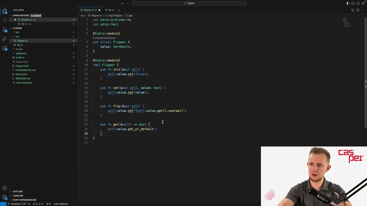367x206 pixels.
Task: Click the errors and warnings counter
Action: (38, 204)
